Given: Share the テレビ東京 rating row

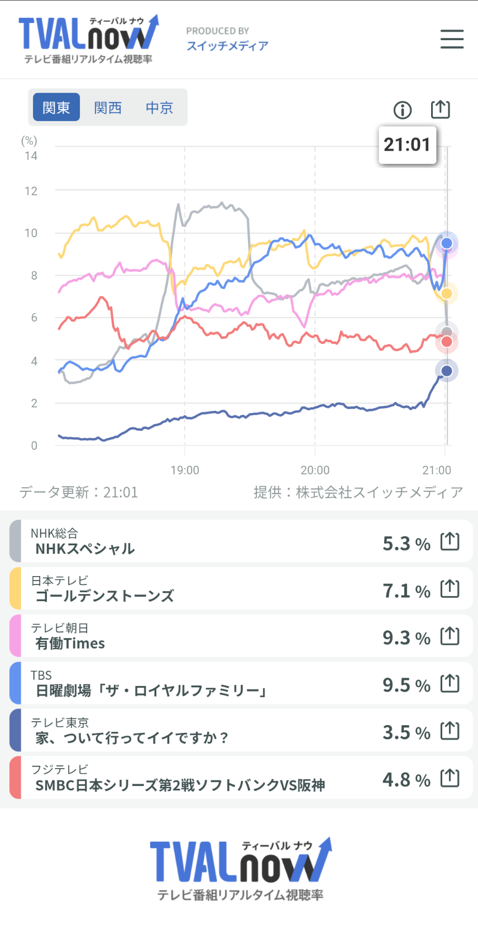Looking at the screenshot, I should click(x=450, y=730).
